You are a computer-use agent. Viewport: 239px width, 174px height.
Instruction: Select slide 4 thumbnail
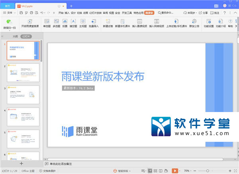23,117
